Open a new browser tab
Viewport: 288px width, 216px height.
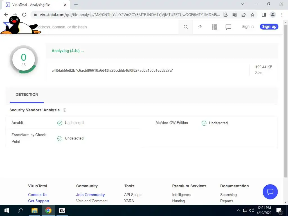point(76,5)
